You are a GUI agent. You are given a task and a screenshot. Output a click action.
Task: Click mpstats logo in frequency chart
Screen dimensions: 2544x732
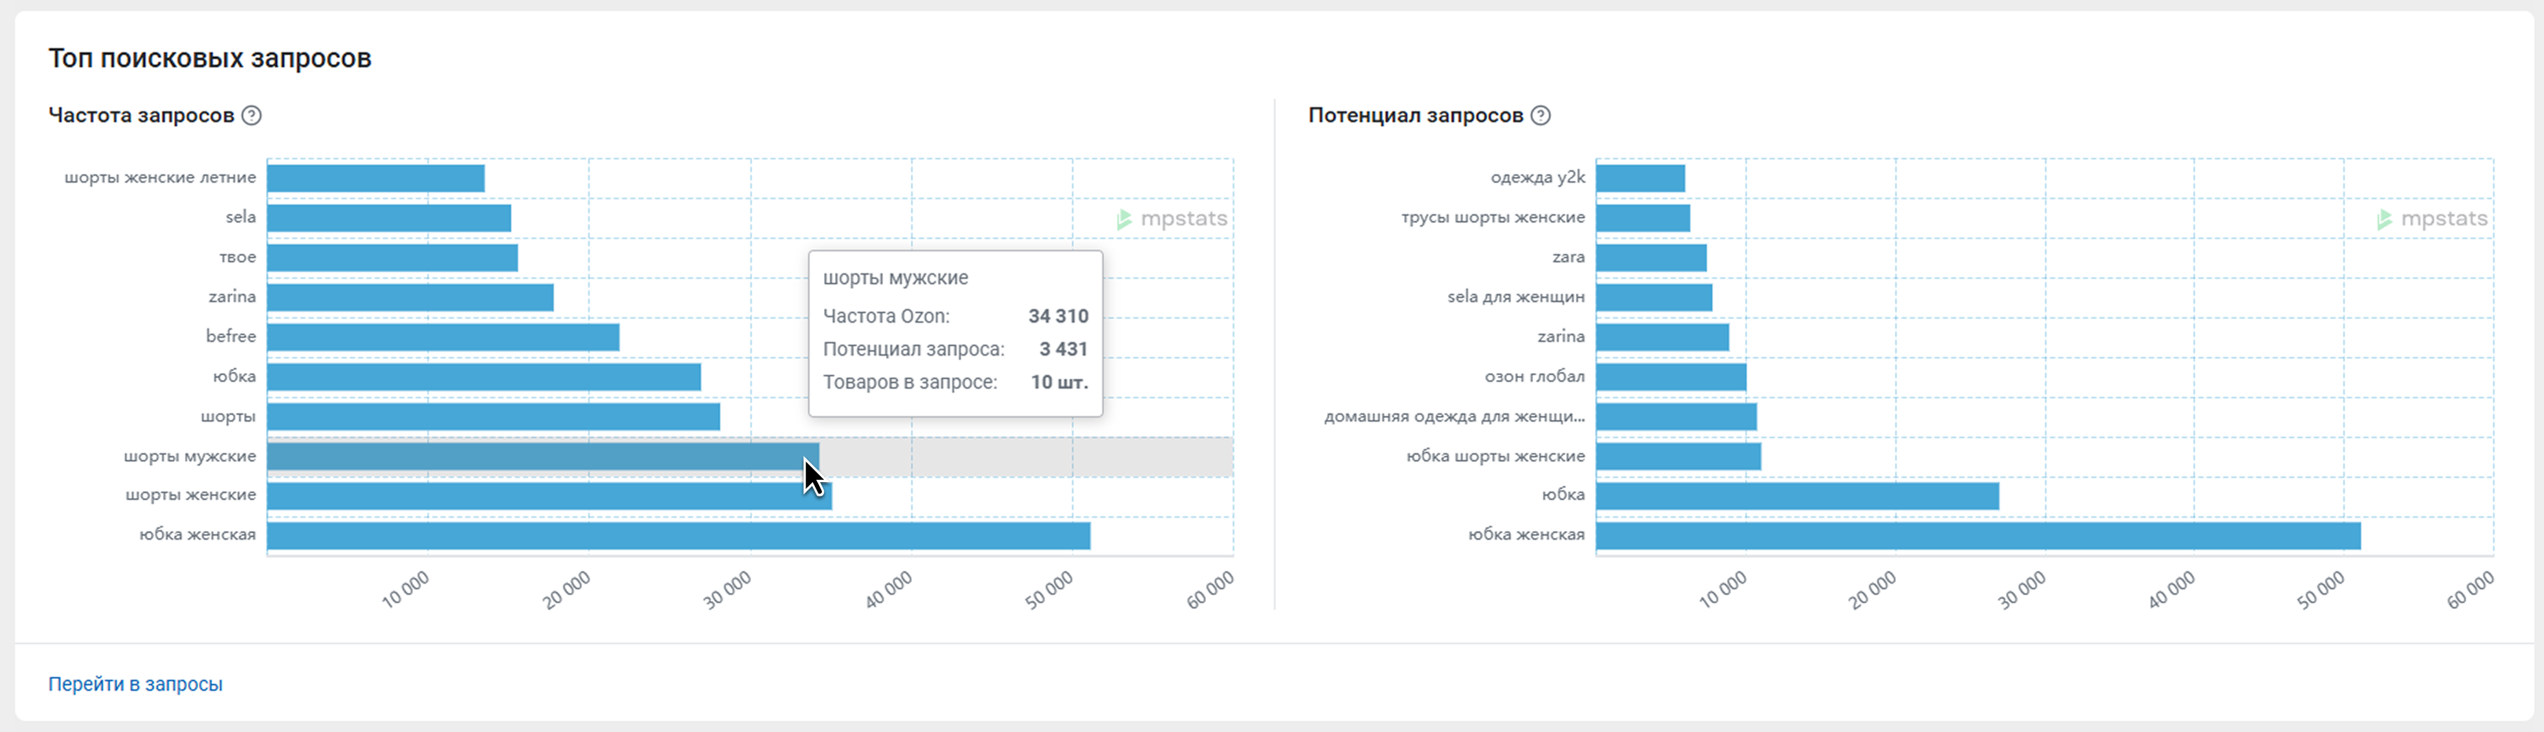click(x=1172, y=219)
